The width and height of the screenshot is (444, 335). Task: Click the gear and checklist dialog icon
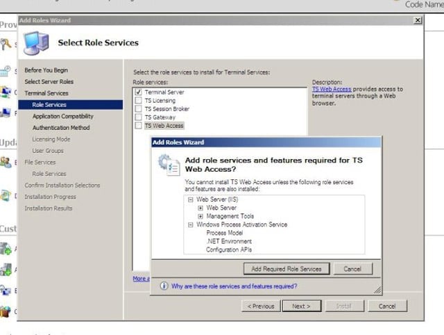point(169,165)
